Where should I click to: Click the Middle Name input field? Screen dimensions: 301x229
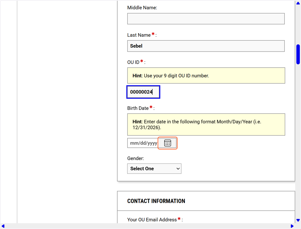click(206, 19)
